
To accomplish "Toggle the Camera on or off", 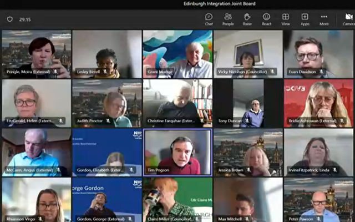I will click(349, 19).
